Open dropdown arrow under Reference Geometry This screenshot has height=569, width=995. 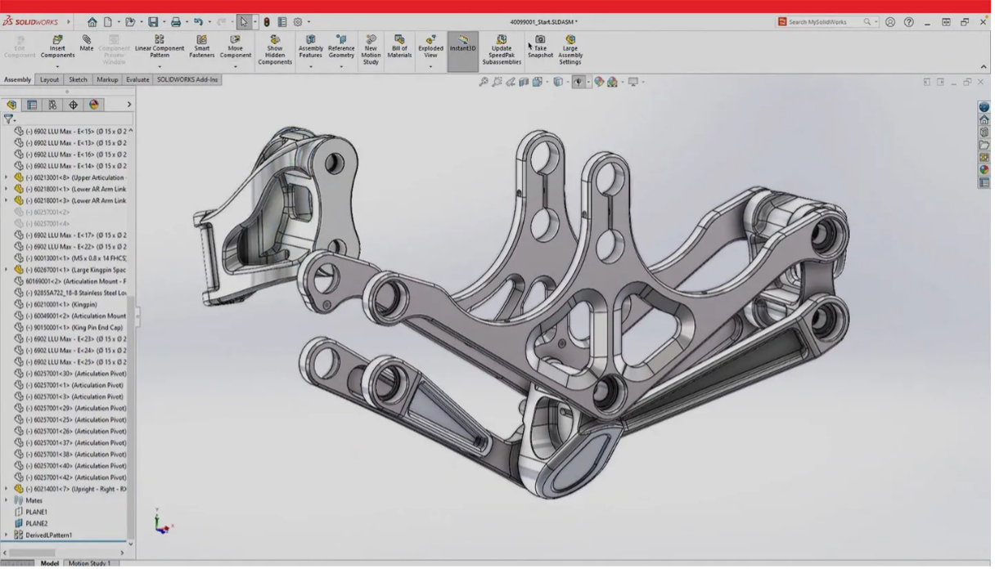click(x=341, y=66)
